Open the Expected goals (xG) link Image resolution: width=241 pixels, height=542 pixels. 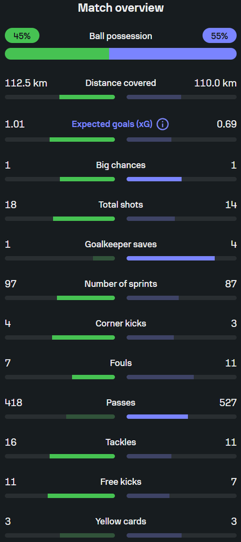point(112,124)
